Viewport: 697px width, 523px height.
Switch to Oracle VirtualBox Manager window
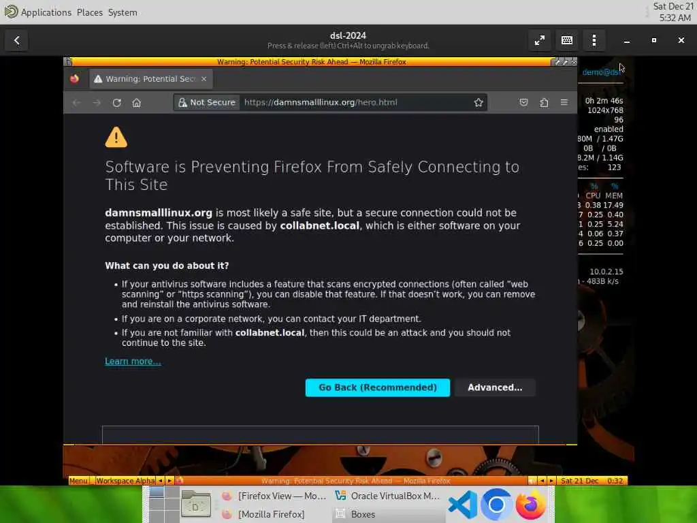click(387, 496)
